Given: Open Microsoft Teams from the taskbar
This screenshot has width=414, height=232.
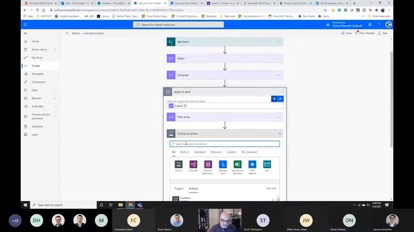Looking at the screenshot, I should coord(140,205).
